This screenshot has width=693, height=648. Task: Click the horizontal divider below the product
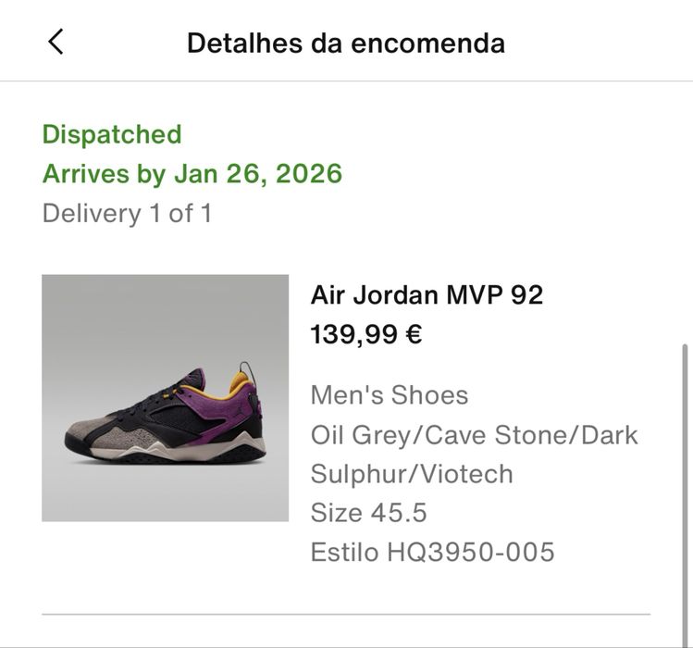[x=346, y=614]
